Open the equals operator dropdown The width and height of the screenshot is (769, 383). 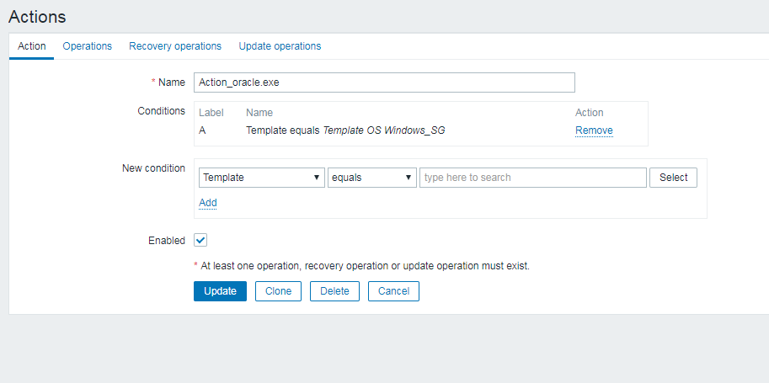[x=371, y=178]
